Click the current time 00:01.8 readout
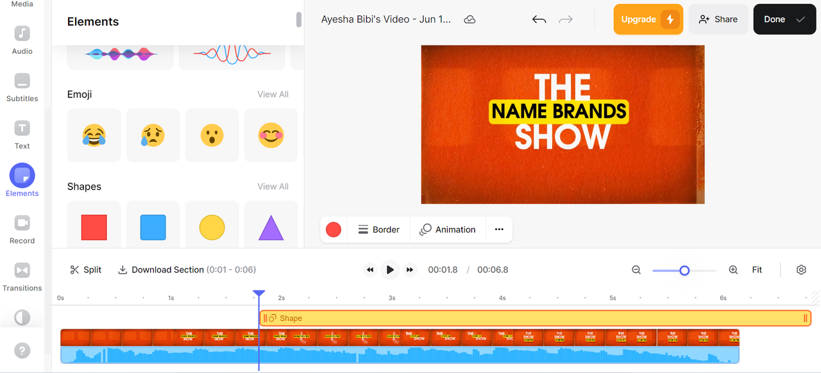821x373 pixels. [x=443, y=270]
